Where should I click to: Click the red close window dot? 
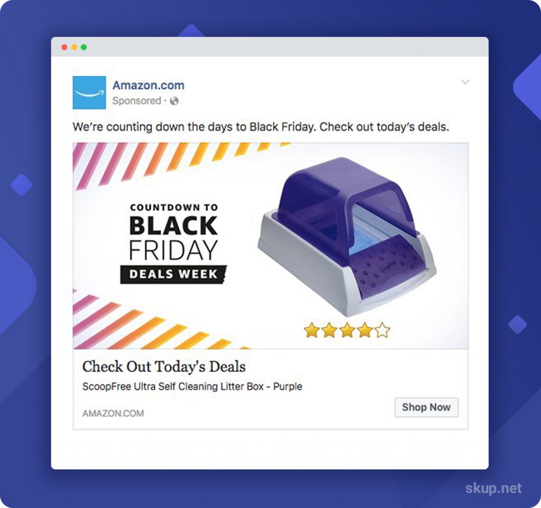[x=64, y=47]
